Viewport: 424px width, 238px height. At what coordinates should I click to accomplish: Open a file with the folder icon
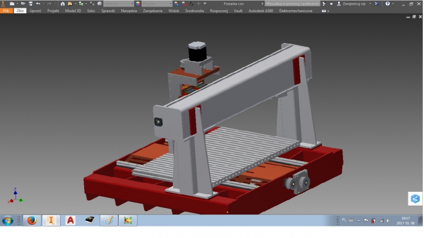(x=23, y=4)
